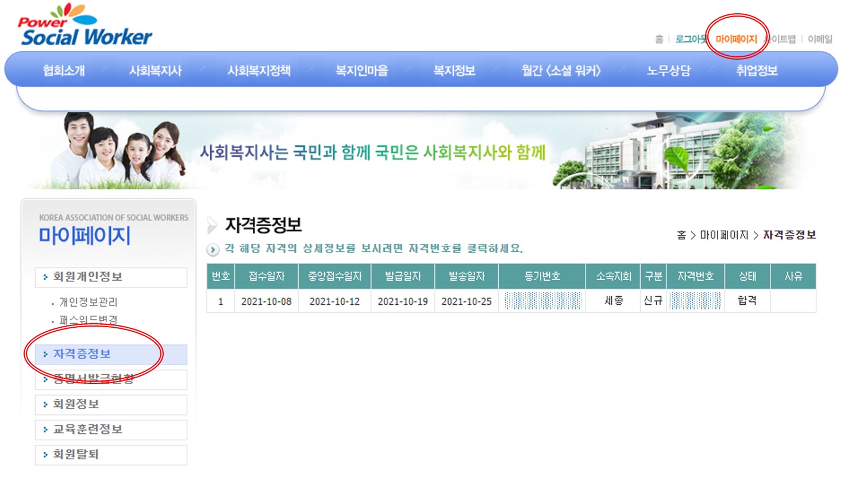Viewport: 844px width, 477px height.
Task: Click the 2021-10-12 date cell
Action: pos(335,301)
